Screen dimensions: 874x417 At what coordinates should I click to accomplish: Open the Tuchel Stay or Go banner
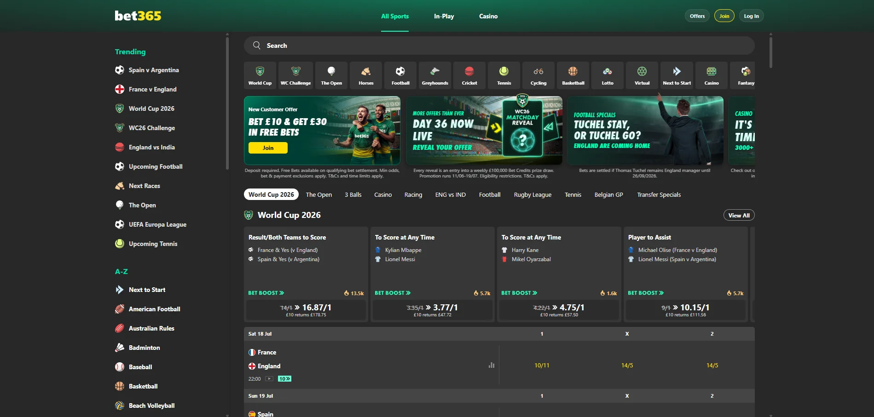645,131
